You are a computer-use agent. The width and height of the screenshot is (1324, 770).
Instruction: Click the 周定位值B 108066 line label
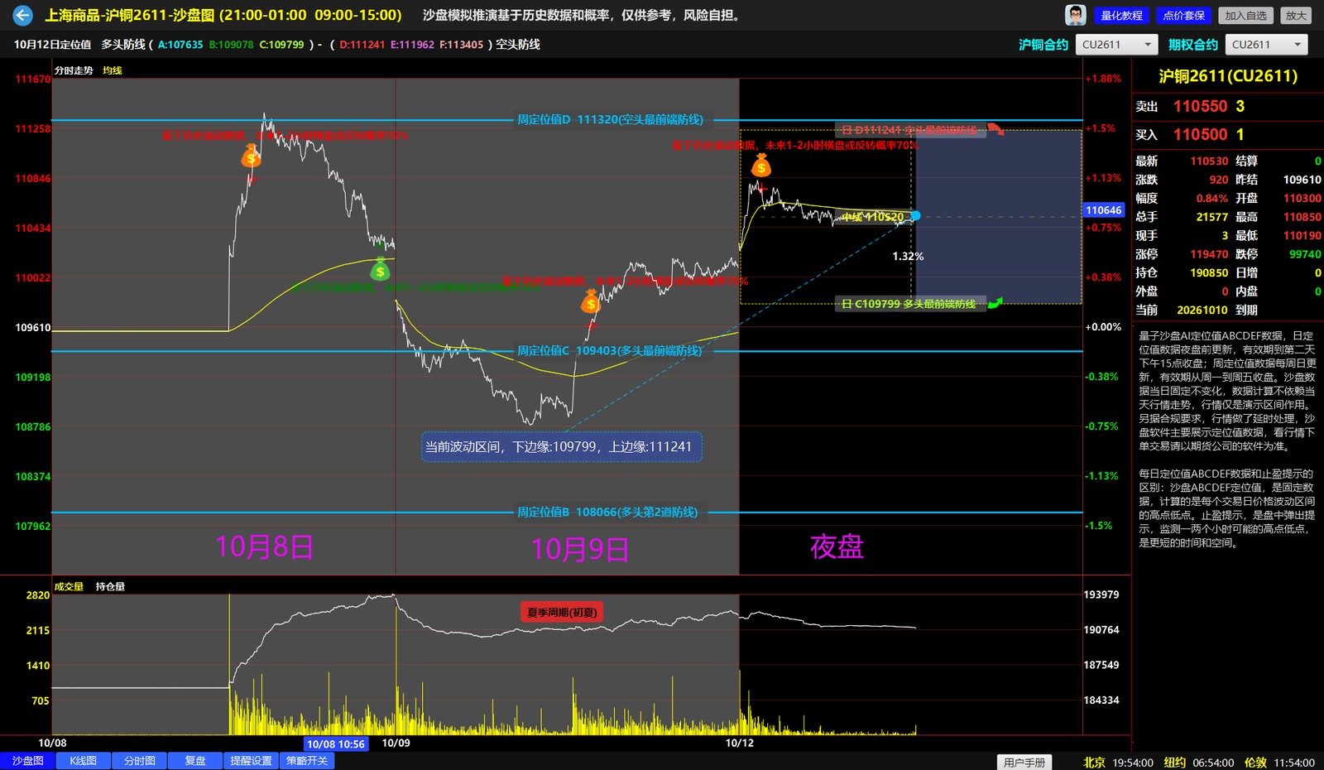(x=608, y=513)
